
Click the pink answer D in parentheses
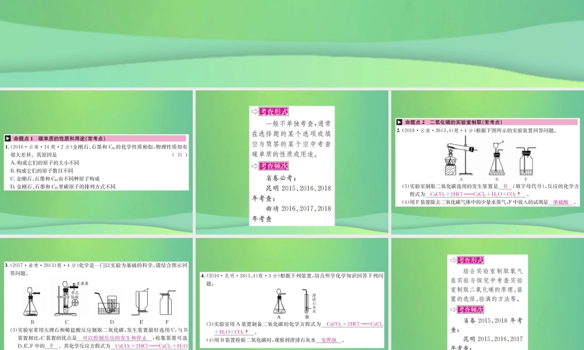click(180, 155)
